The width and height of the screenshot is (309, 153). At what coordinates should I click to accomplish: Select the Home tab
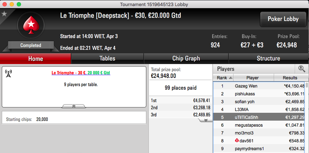(x=36, y=59)
